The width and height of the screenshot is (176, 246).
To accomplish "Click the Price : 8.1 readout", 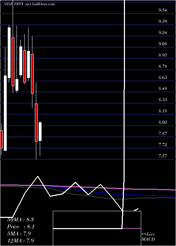I will point(21,227).
